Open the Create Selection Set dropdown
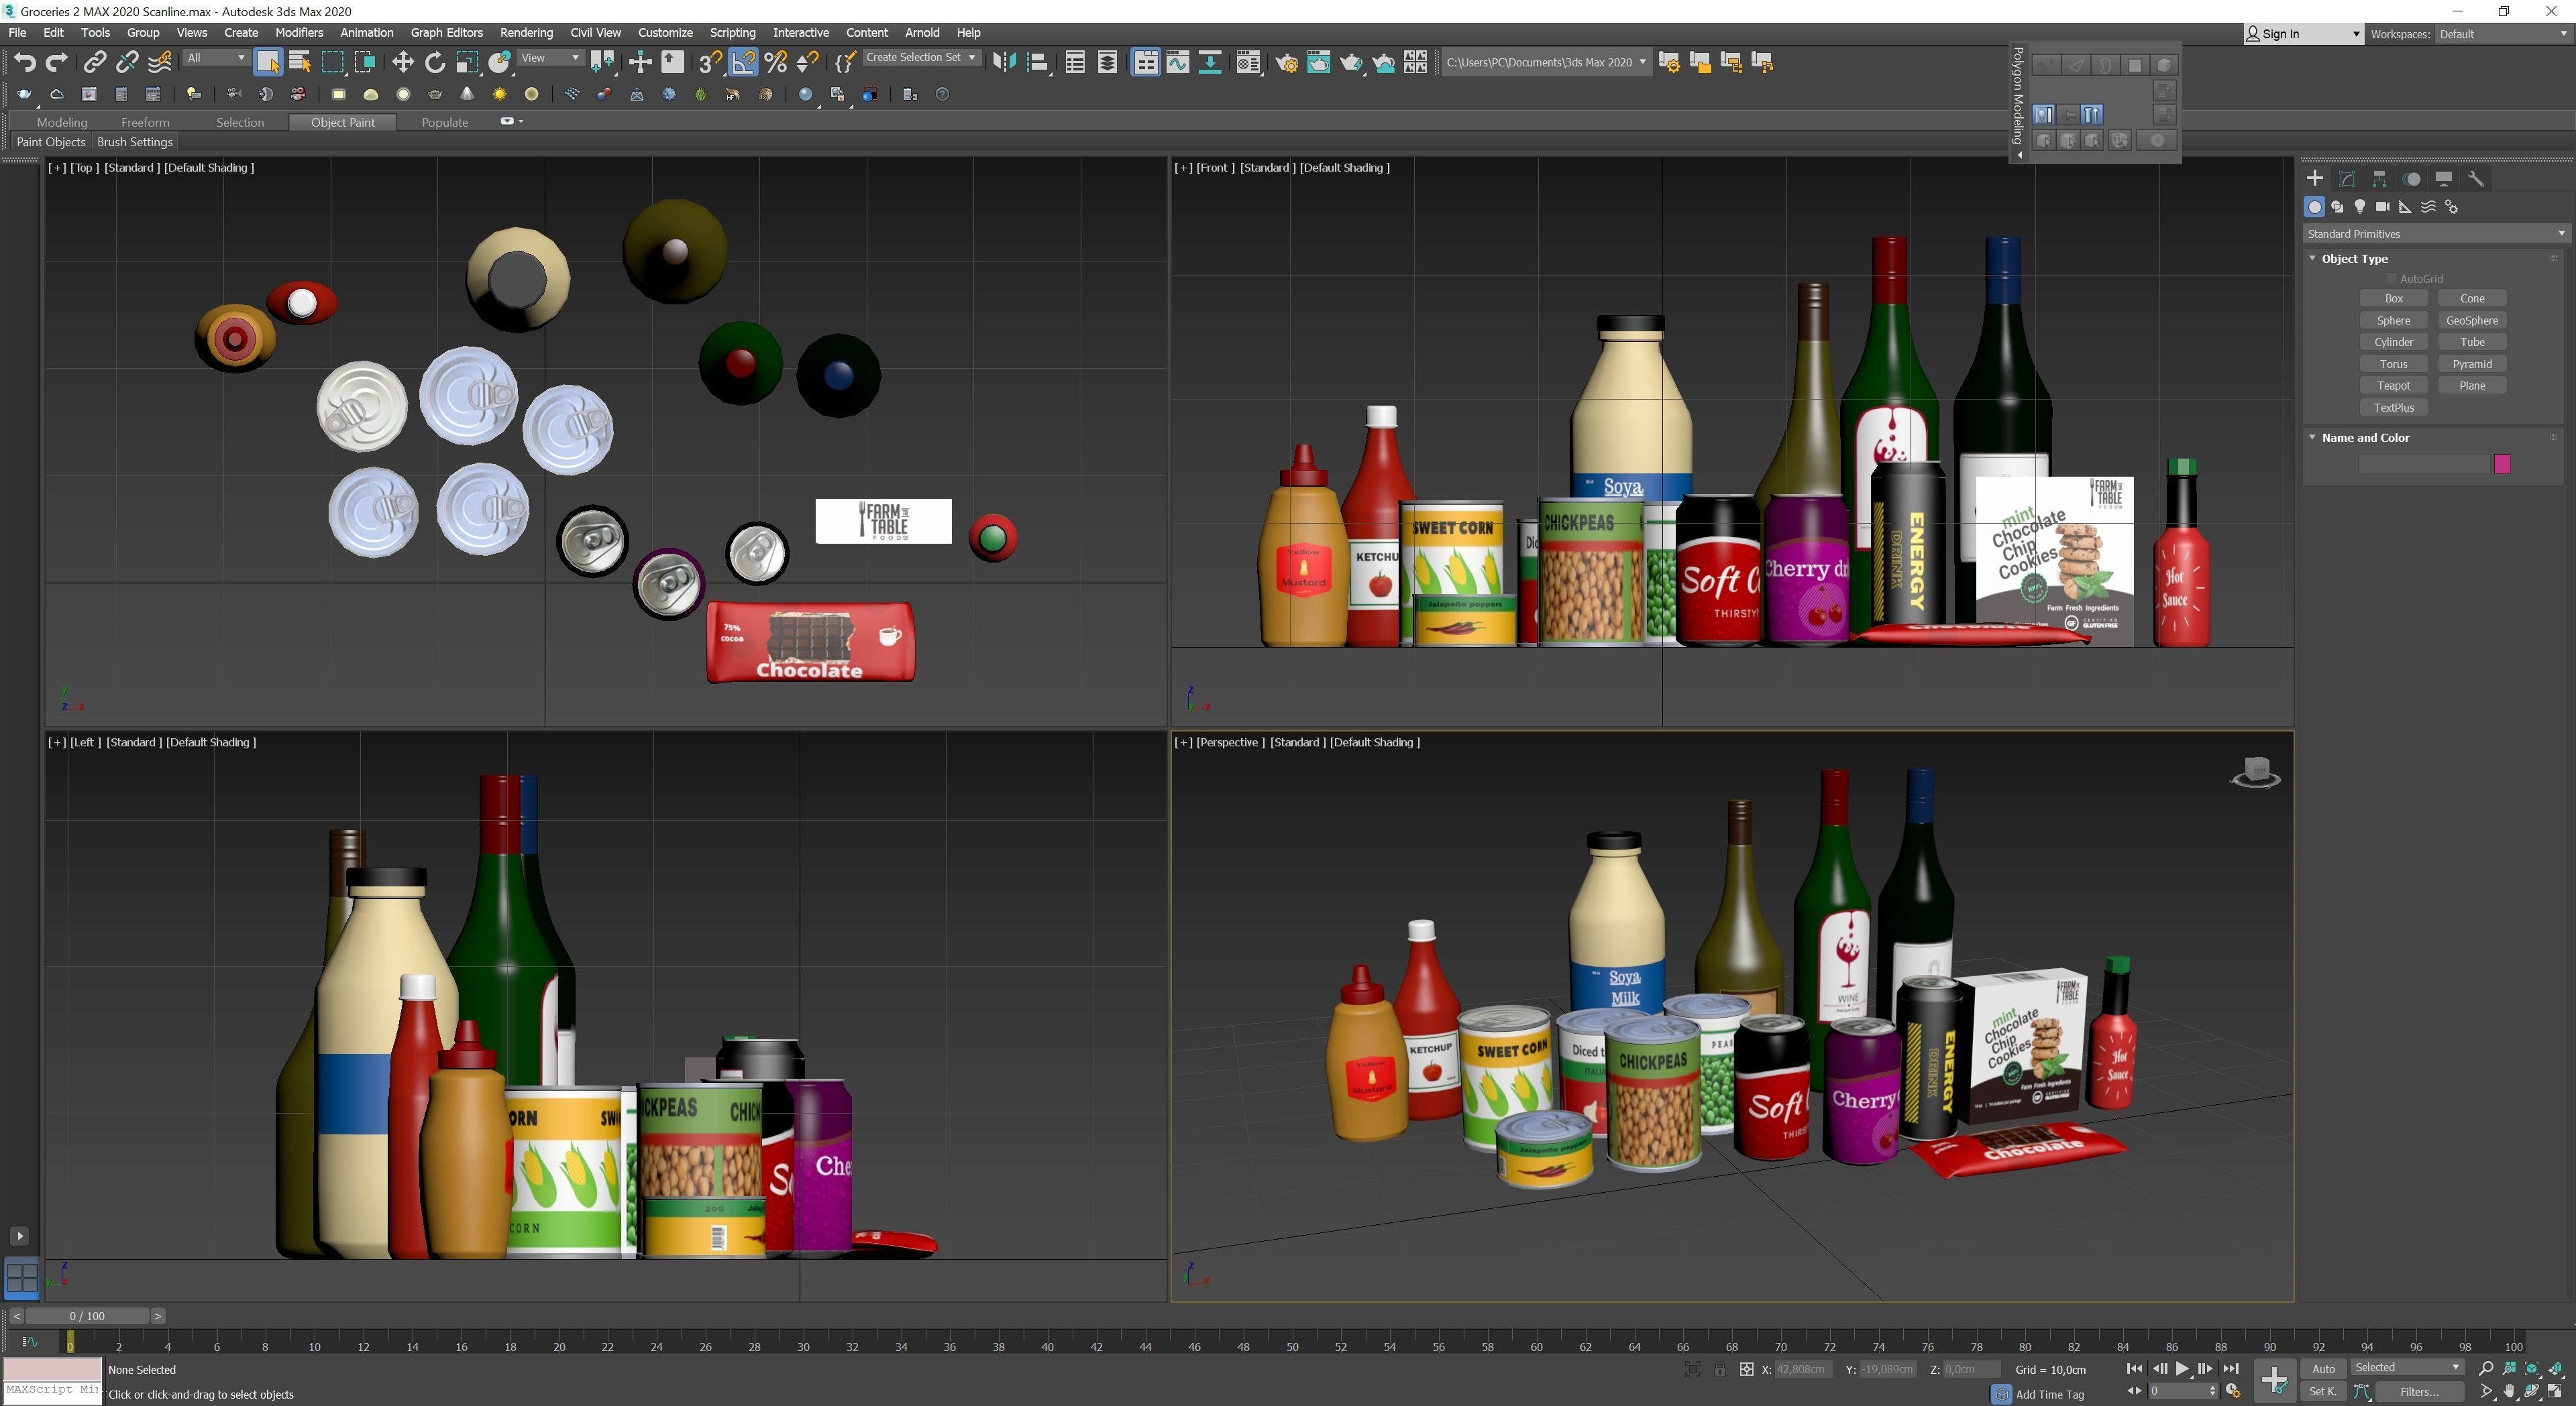Screen dimensions: 2576x1406 [x=920, y=58]
